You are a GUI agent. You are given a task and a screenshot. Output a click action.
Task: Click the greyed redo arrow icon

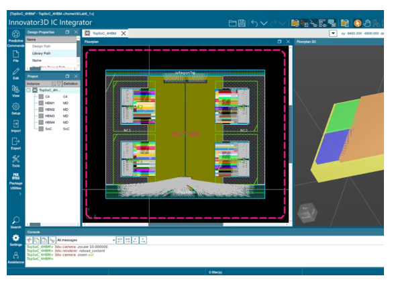click(x=273, y=23)
